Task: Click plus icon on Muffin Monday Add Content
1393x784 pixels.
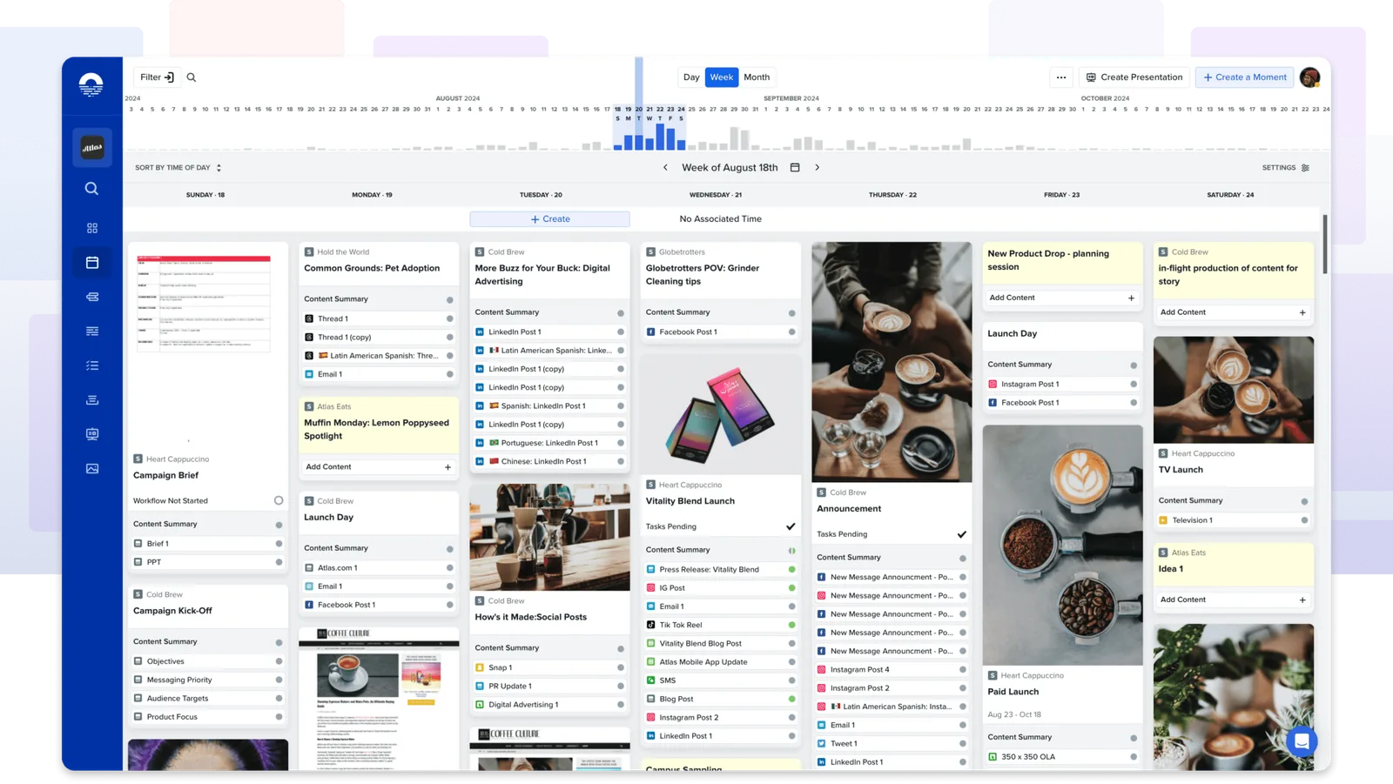Action: point(448,467)
